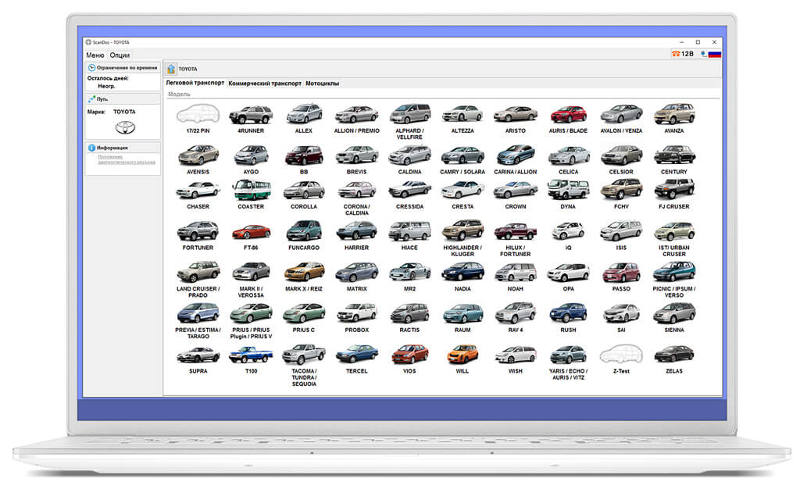The image size is (800, 489).
Task: Open the Опции menu
Action: click(x=120, y=55)
